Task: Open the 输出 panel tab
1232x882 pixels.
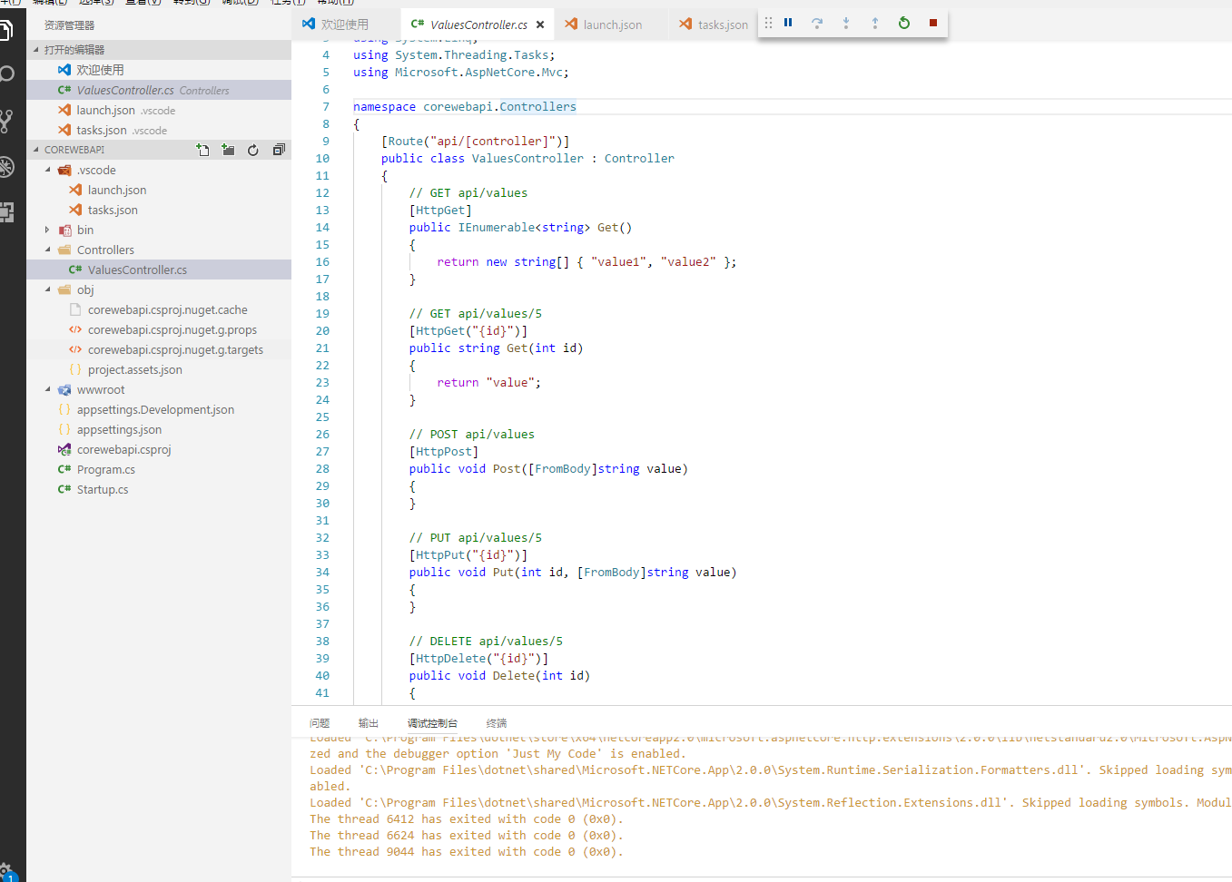Action: tap(369, 723)
